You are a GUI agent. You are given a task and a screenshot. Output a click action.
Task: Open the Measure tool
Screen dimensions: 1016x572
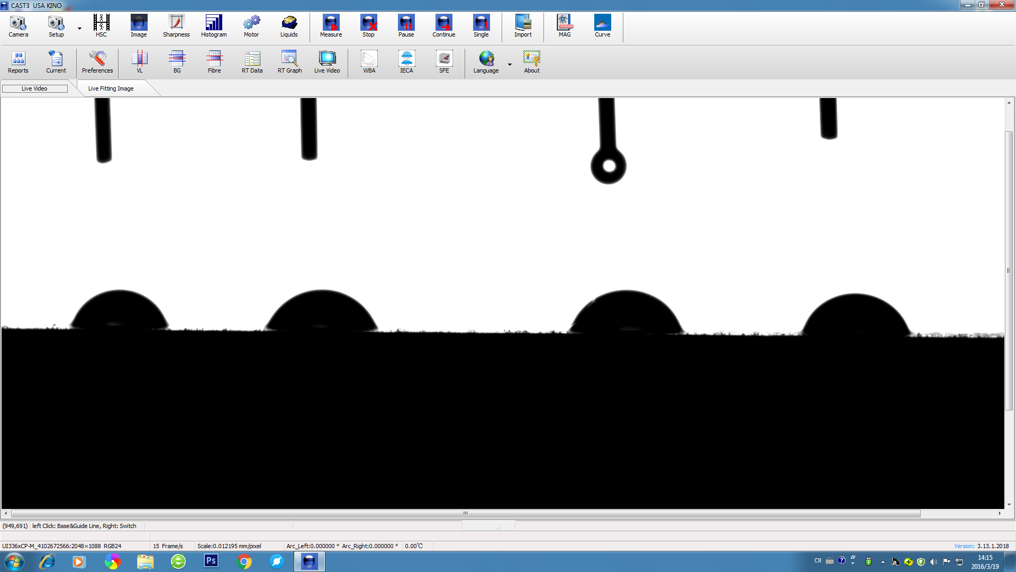[x=331, y=25]
